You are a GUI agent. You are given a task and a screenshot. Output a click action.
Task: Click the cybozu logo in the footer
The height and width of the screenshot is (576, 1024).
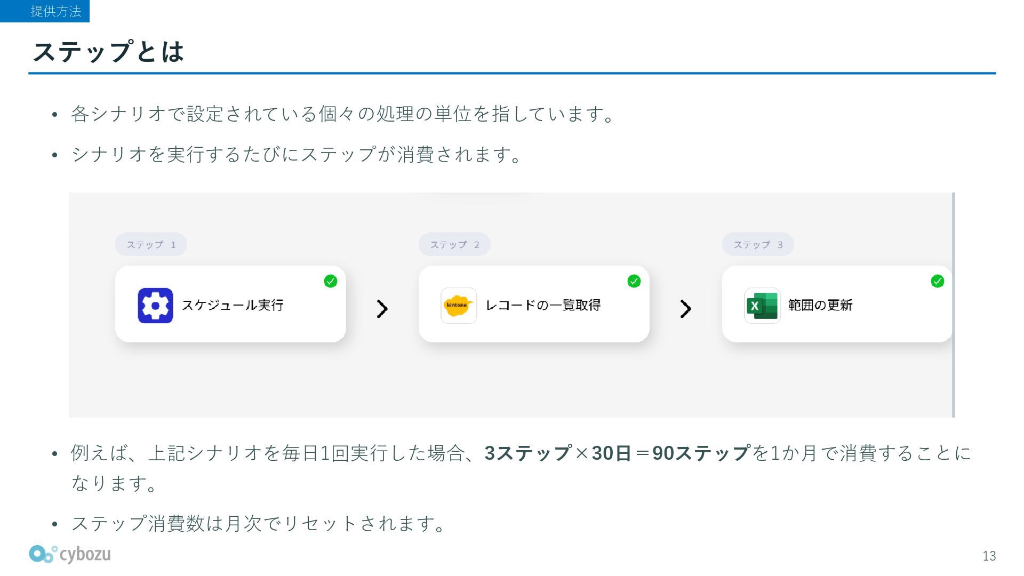tap(70, 555)
